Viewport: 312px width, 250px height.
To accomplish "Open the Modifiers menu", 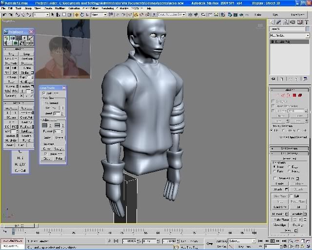I will [60, 8].
